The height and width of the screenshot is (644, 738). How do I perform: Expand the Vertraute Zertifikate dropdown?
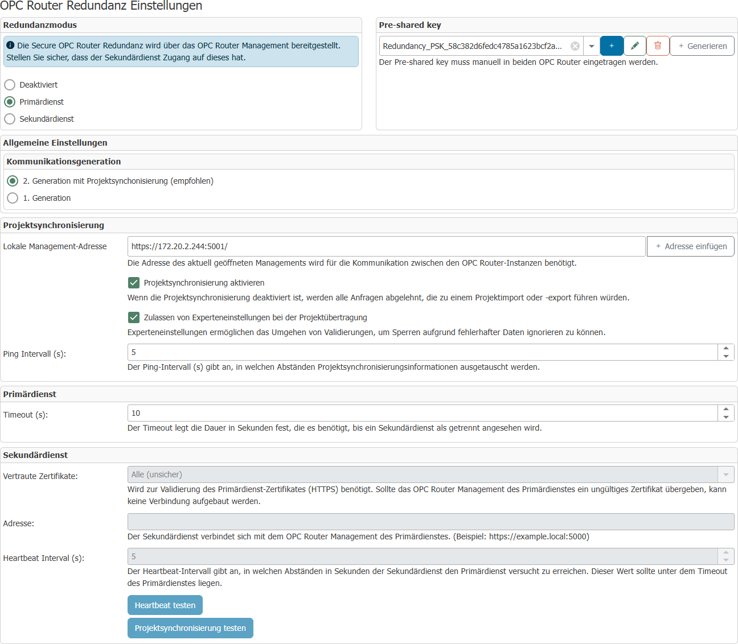pyautogui.click(x=725, y=474)
